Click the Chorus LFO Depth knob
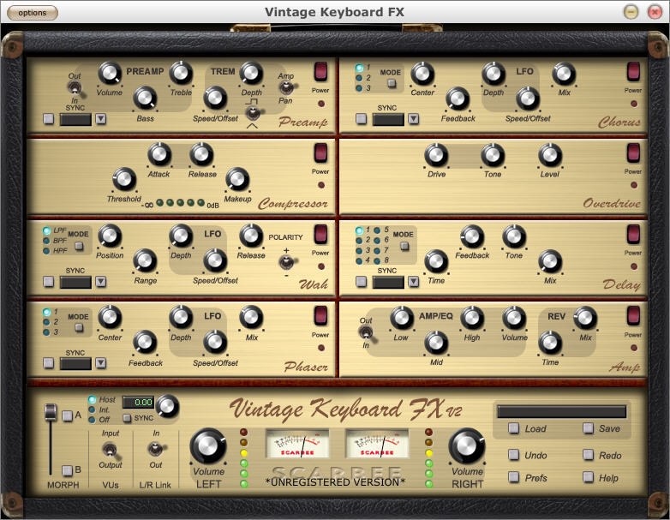The width and height of the screenshot is (670, 520). coord(494,73)
